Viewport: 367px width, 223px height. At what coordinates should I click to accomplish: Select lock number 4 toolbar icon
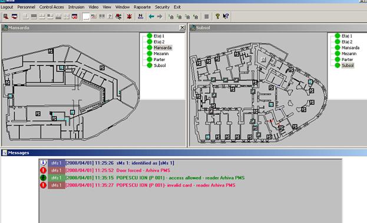click(x=196, y=16)
